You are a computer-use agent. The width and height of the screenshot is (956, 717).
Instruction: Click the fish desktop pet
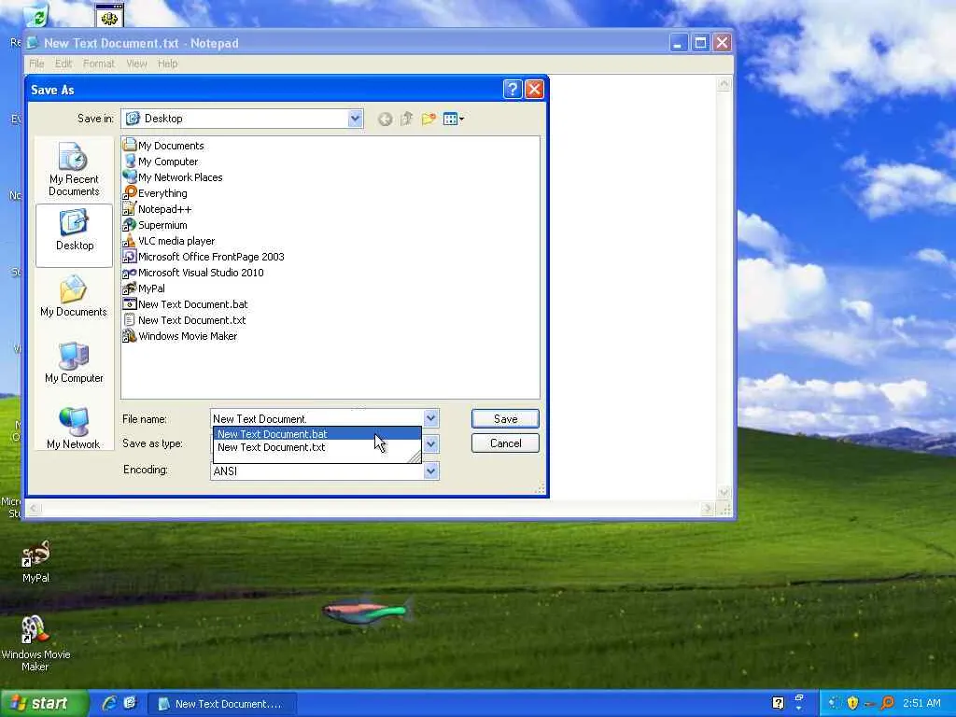(368, 611)
